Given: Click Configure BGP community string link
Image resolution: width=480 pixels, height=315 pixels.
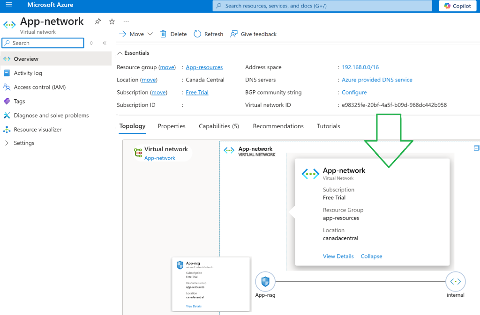Looking at the screenshot, I should 354,92.
